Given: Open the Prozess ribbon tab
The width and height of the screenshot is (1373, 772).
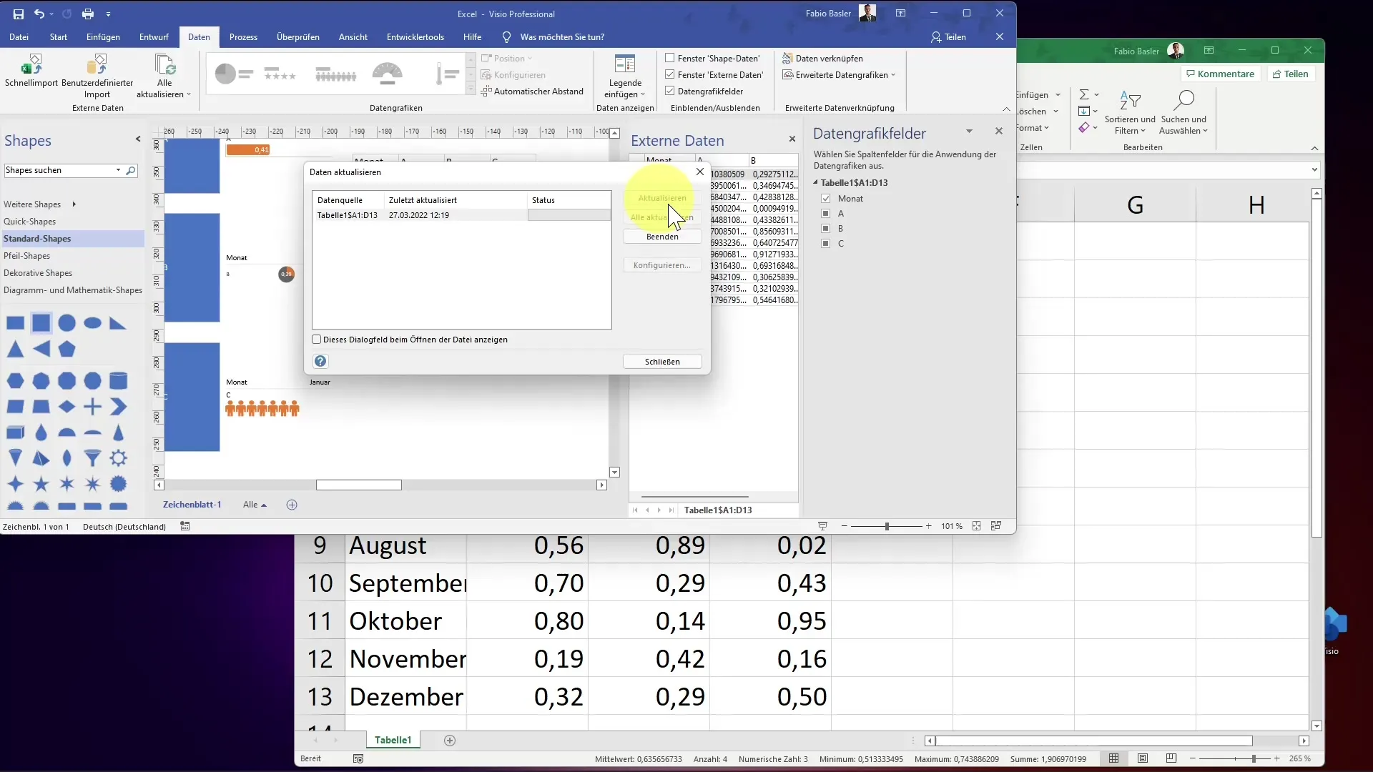Looking at the screenshot, I should [x=243, y=37].
